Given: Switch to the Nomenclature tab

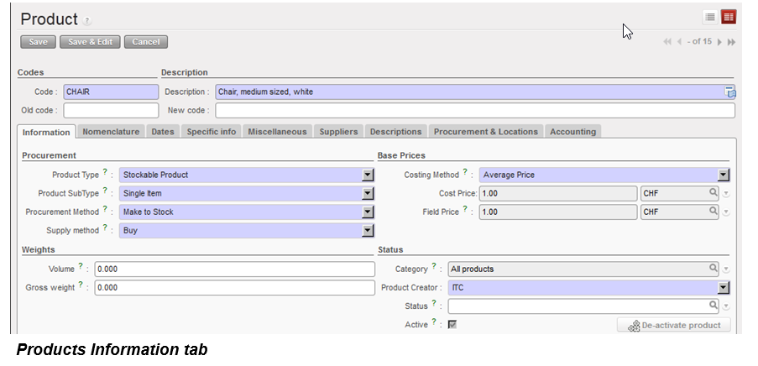Looking at the screenshot, I should [111, 132].
